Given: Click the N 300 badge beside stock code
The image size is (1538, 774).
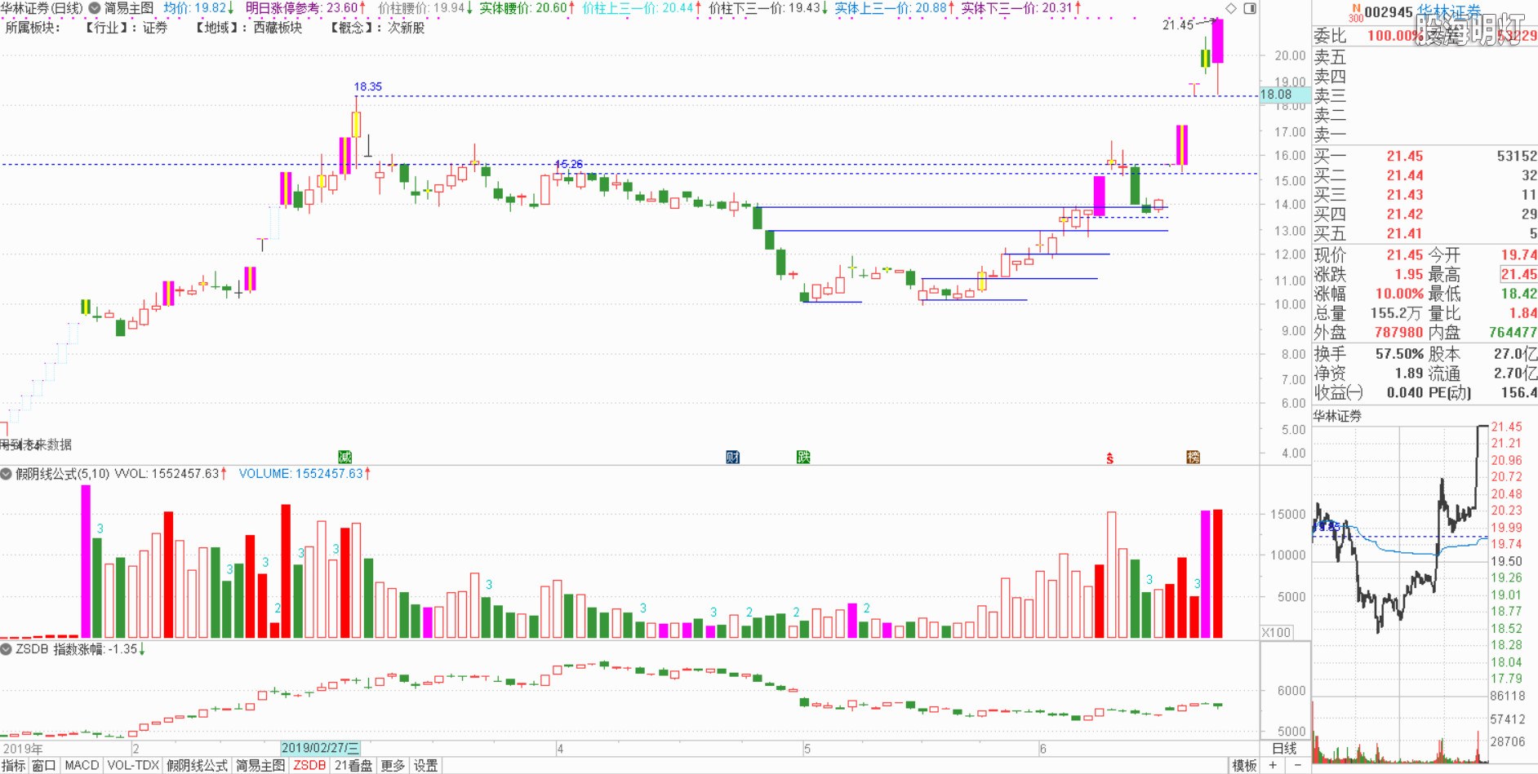Looking at the screenshot, I should point(1356,13).
